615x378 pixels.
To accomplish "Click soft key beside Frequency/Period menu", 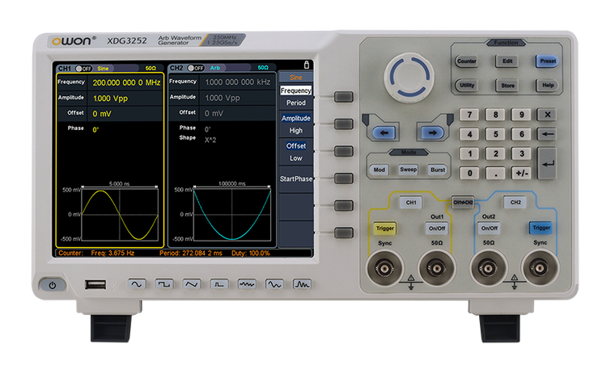I will (344, 97).
